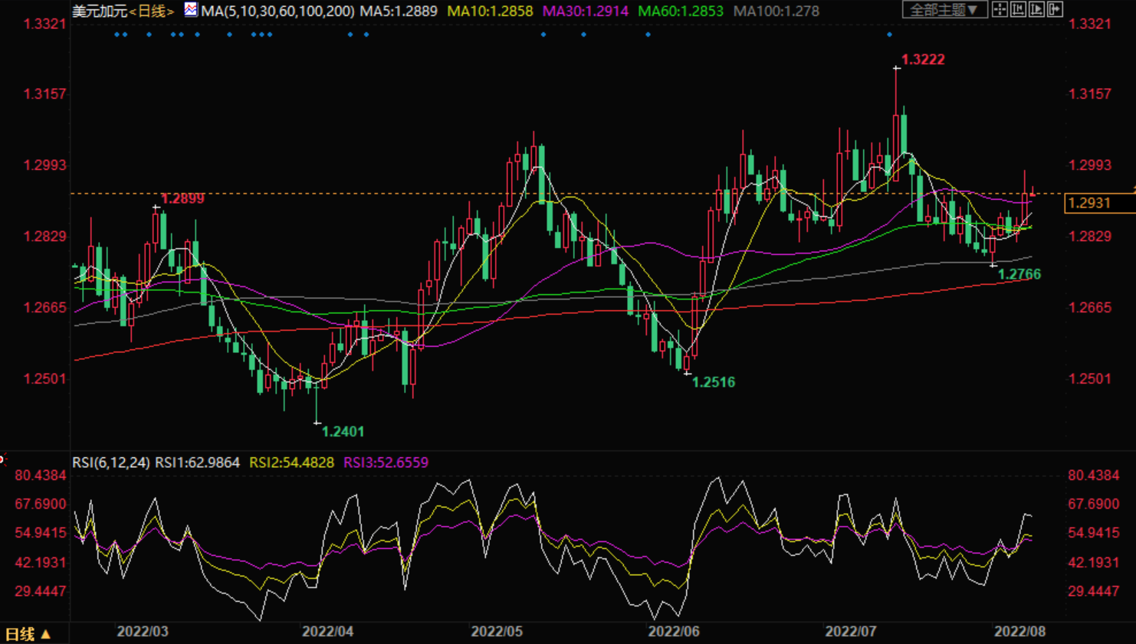The image size is (1136, 644).
Task: Click the <日线> period label beside 美元加元
Action: (152, 11)
